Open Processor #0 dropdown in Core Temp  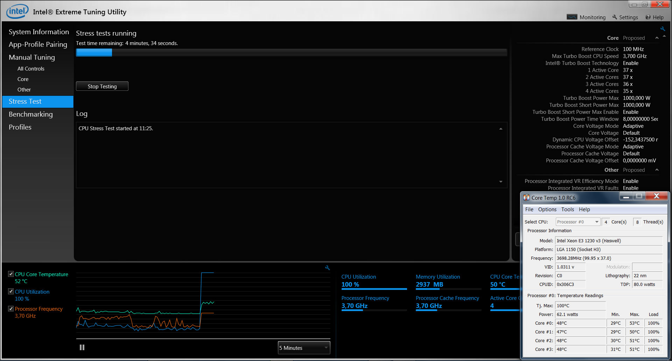578,222
